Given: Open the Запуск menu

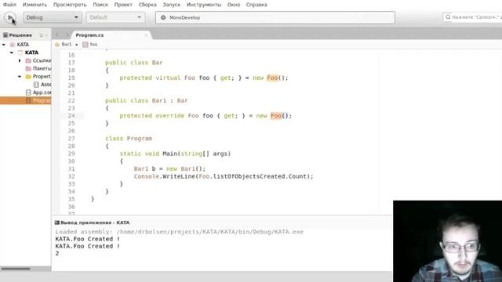Looking at the screenshot, I should pos(172,5).
